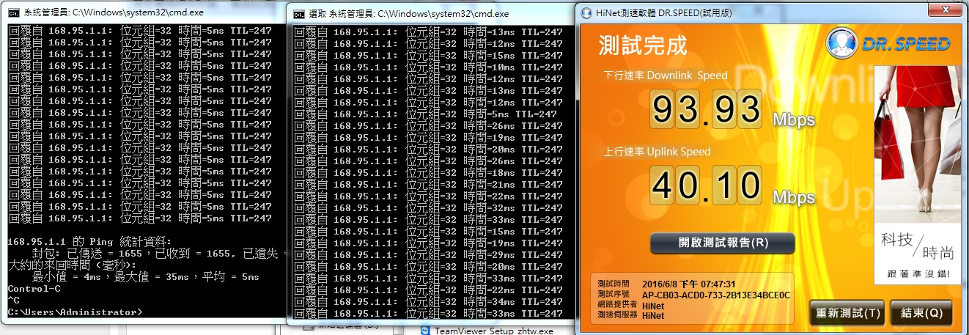Click the ping reply row showing 時間=18ms
Screen dimensions: 969x335
tap(428, 173)
